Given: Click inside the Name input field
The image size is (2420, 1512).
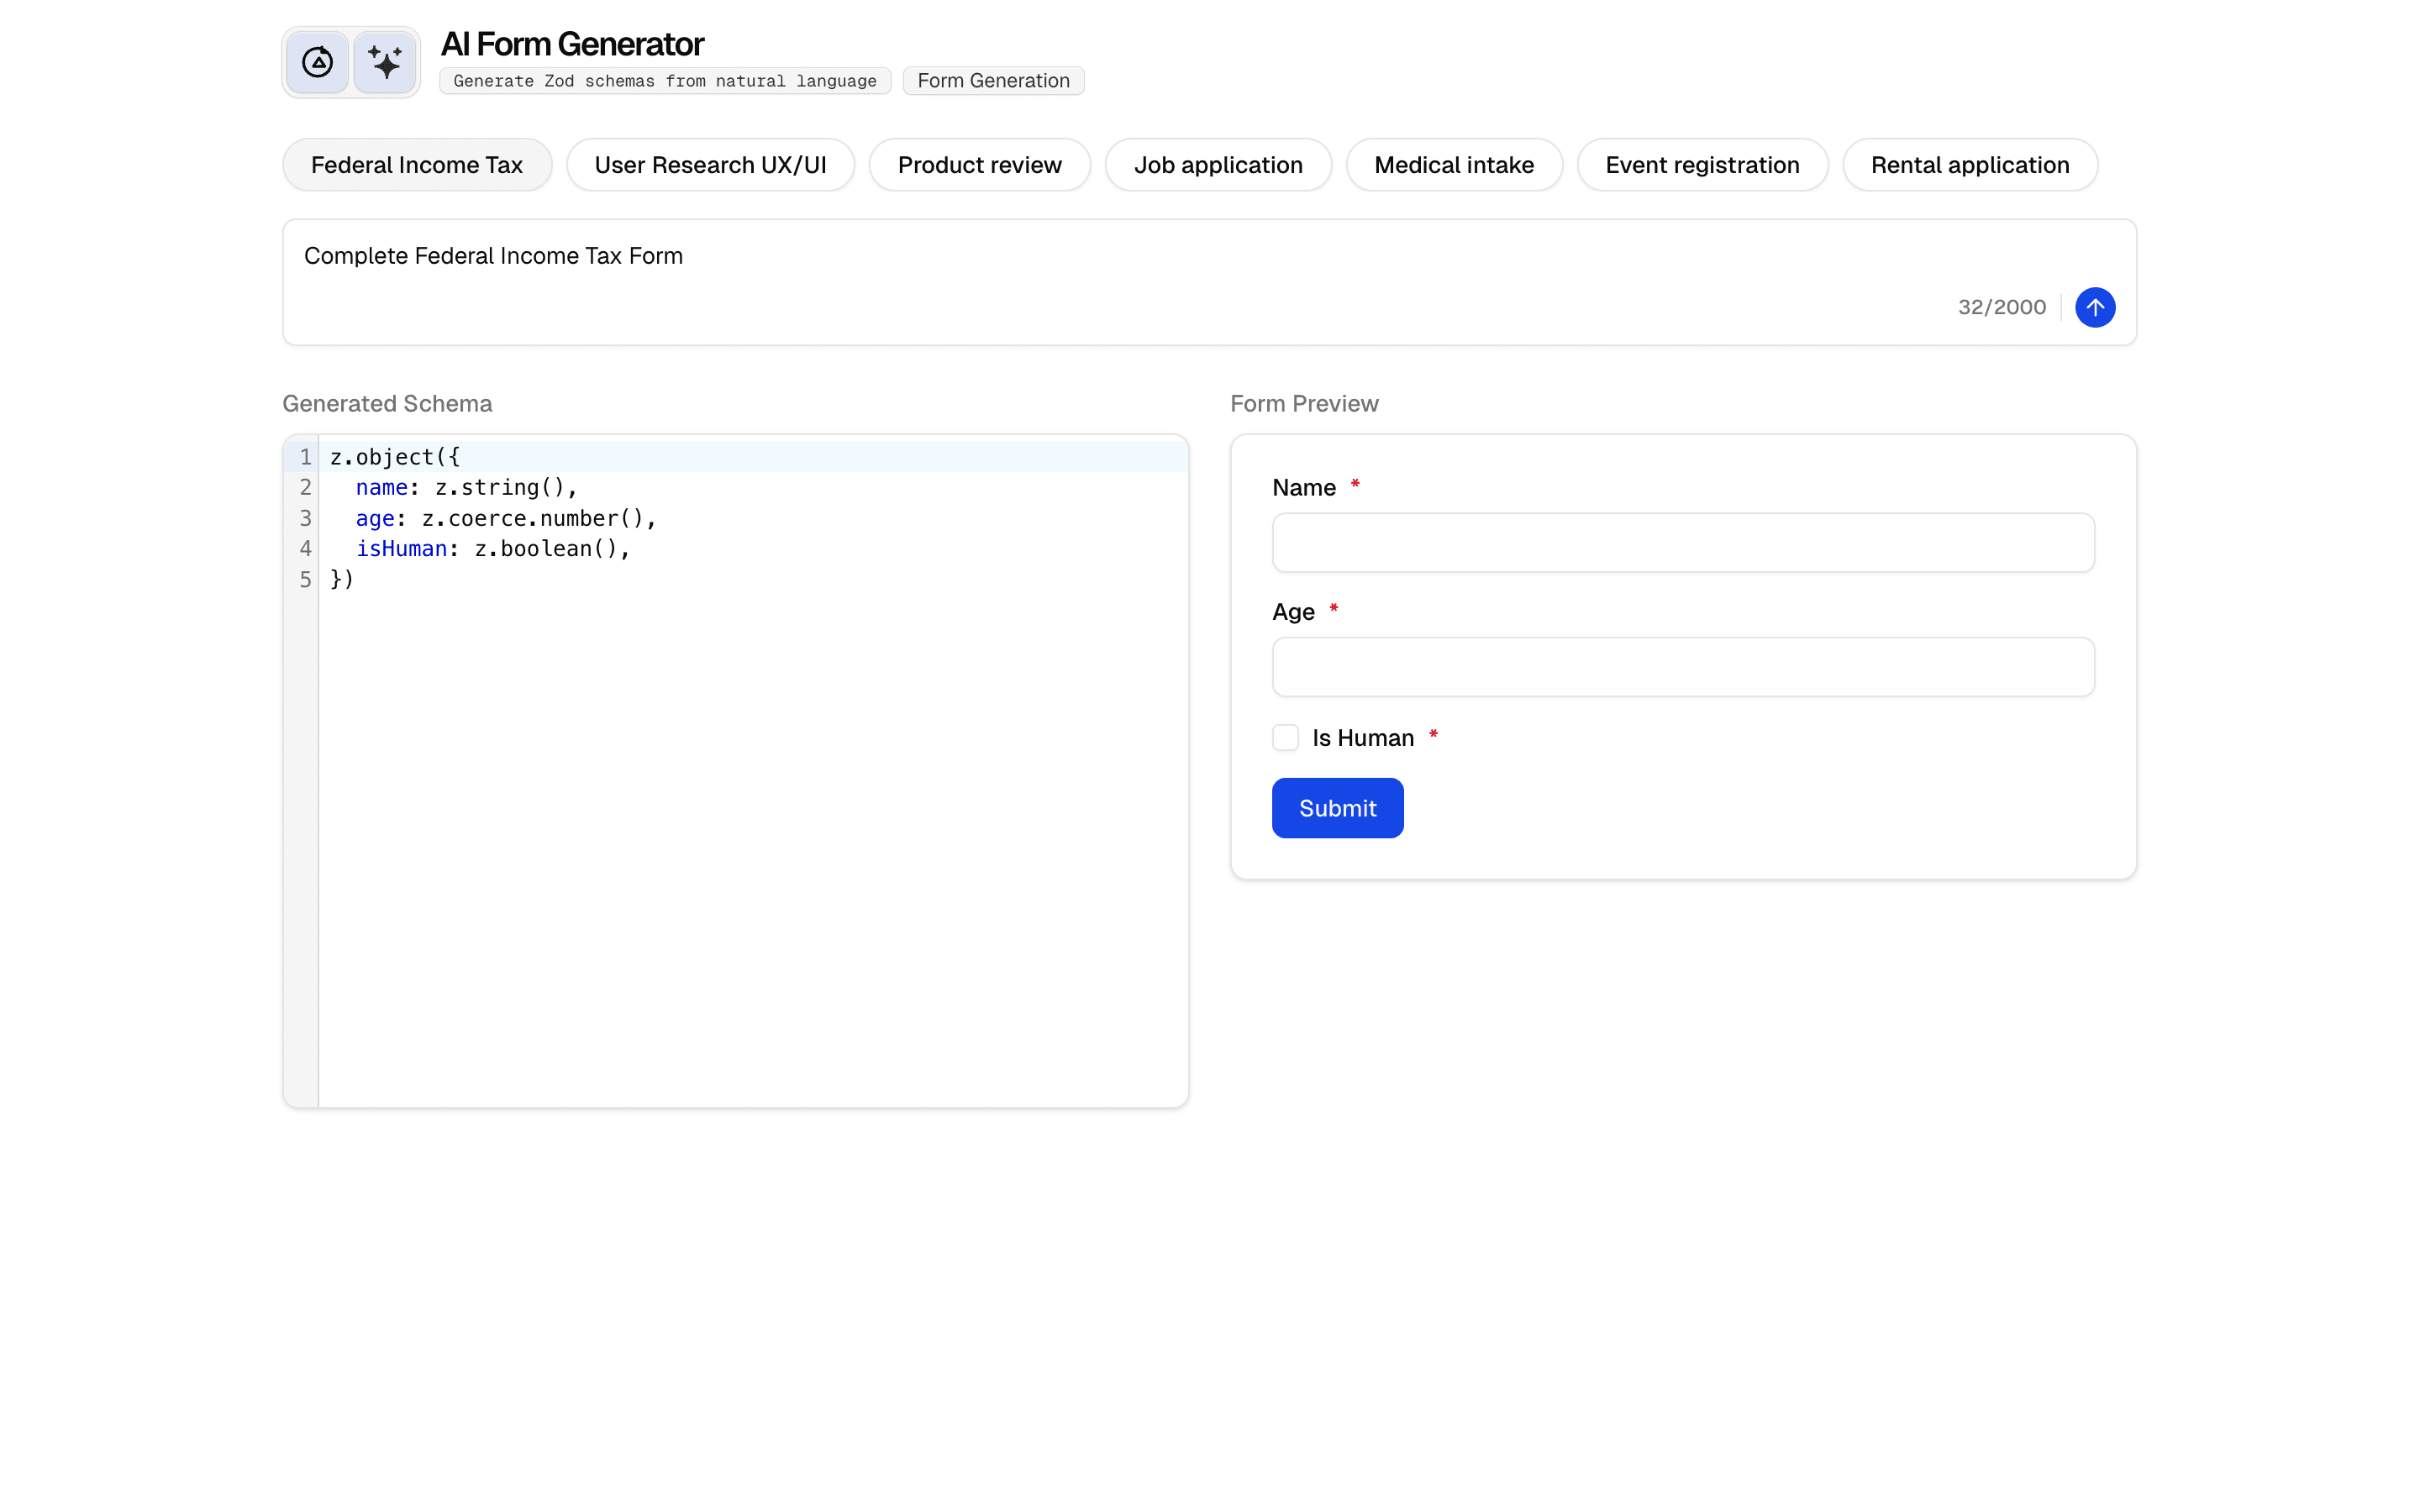Looking at the screenshot, I should coord(1683,542).
